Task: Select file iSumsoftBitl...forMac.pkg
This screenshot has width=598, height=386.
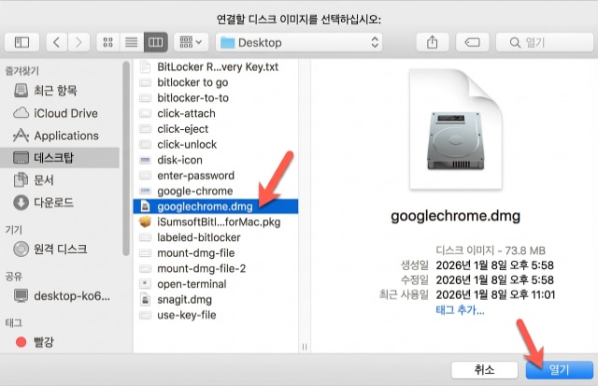Action: click(x=216, y=222)
